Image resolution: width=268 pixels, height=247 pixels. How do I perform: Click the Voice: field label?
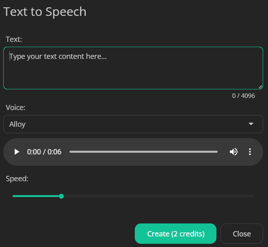point(15,108)
